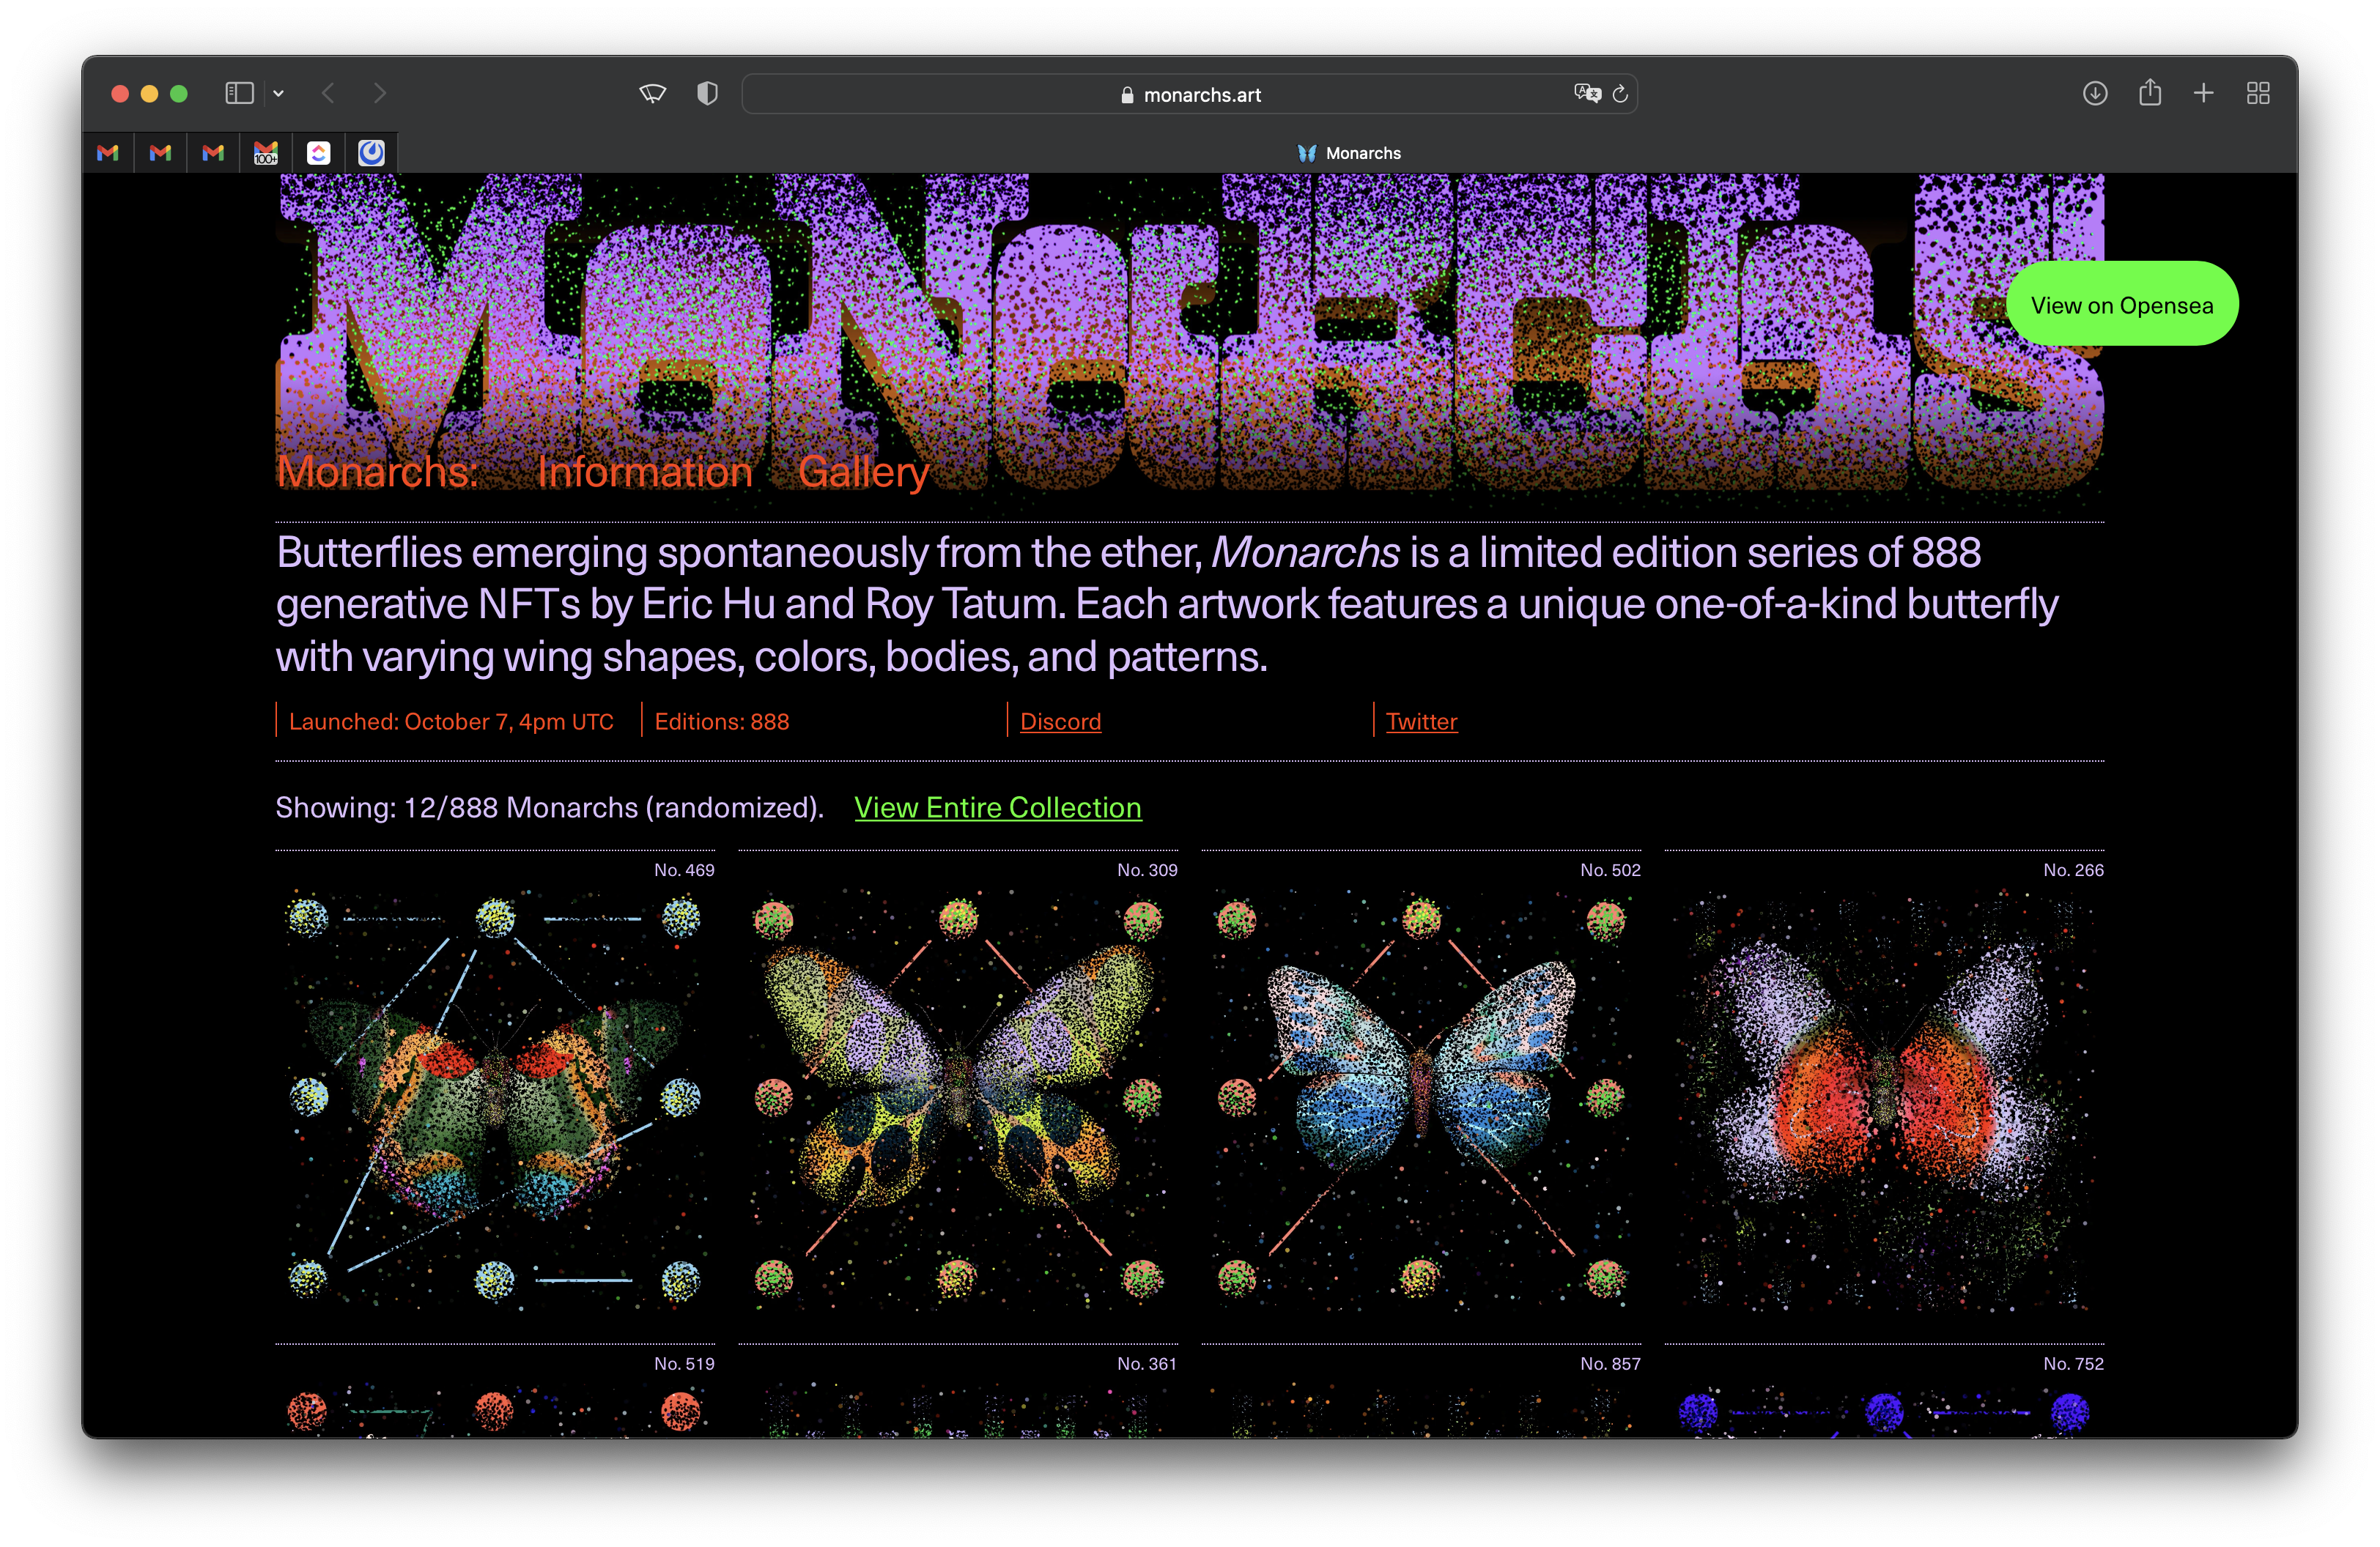The height and width of the screenshot is (1547, 2380).
Task: Click the privacy report shield icon
Action: [x=707, y=94]
